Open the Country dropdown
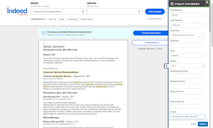The image size is (213, 128). click(x=187, y=35)
